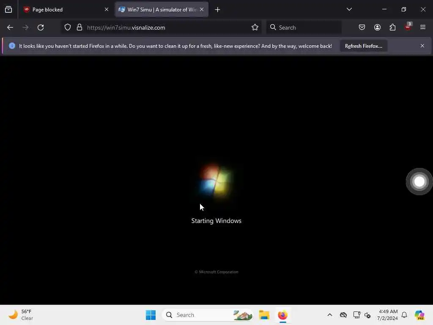Restore down the Firefox window
Screen dimensions: 433x325
coord(404,9)
